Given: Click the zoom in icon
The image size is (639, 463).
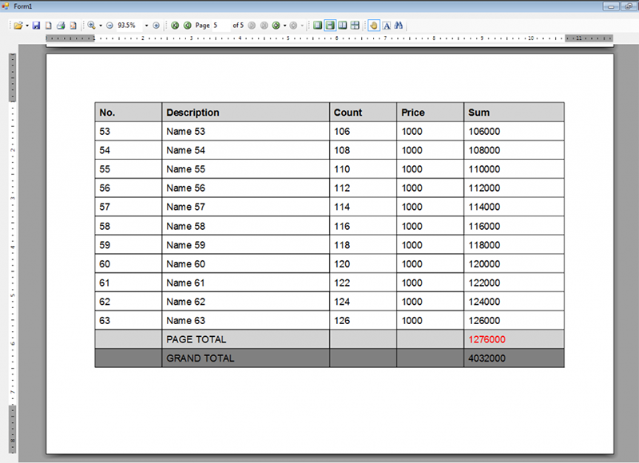Looking at the screenshot, I should coord(156,26).
